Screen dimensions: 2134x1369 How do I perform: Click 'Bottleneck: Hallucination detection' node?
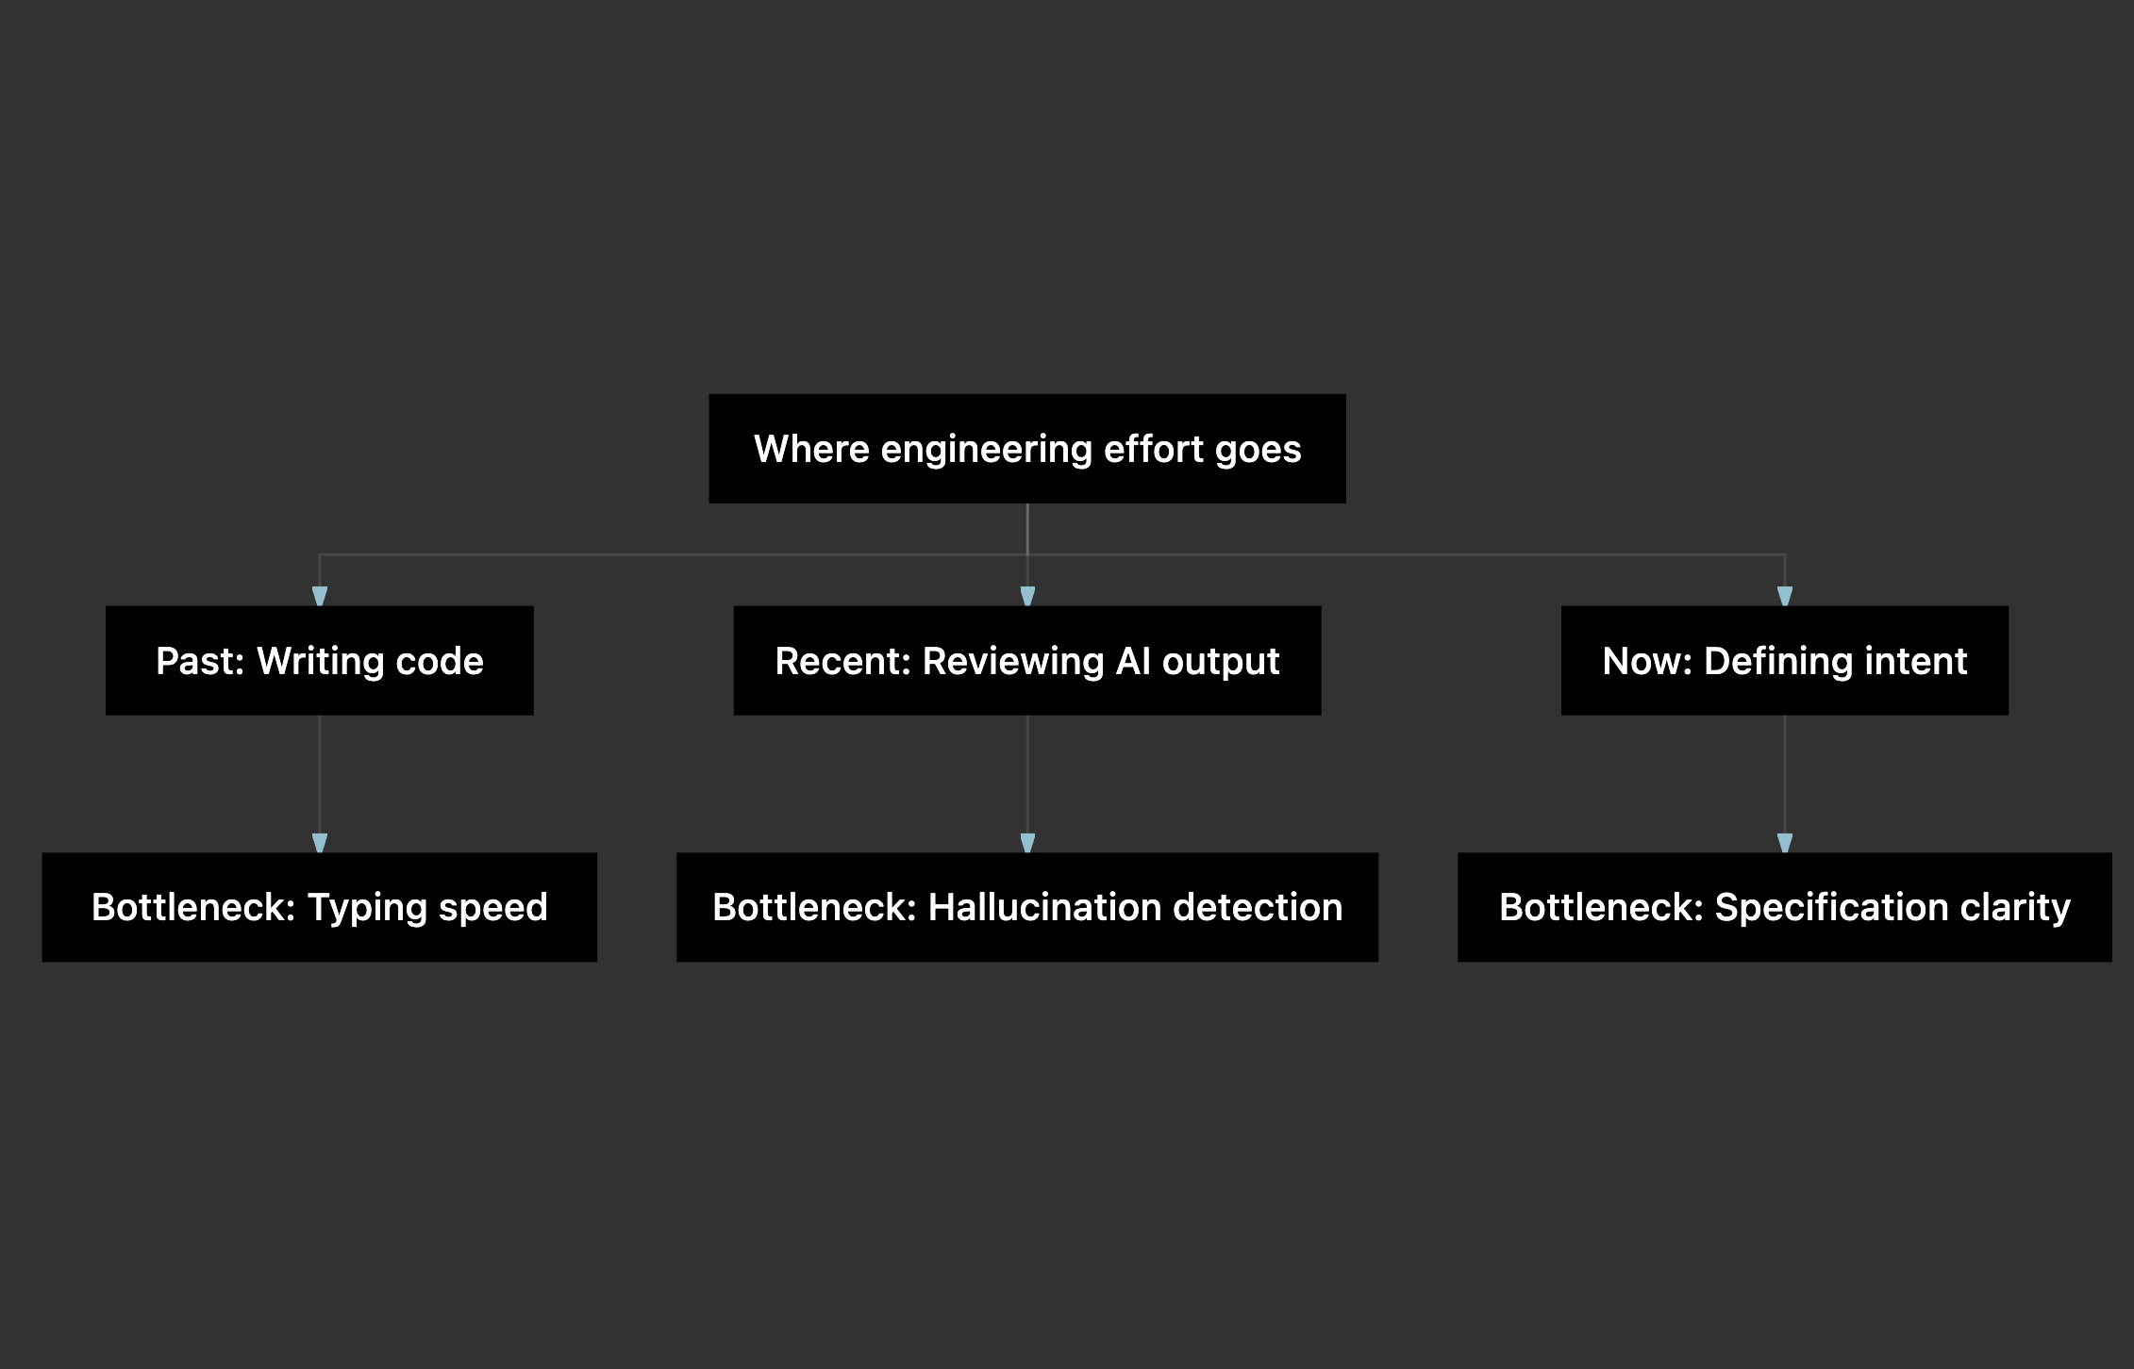tap(1027, 907)
